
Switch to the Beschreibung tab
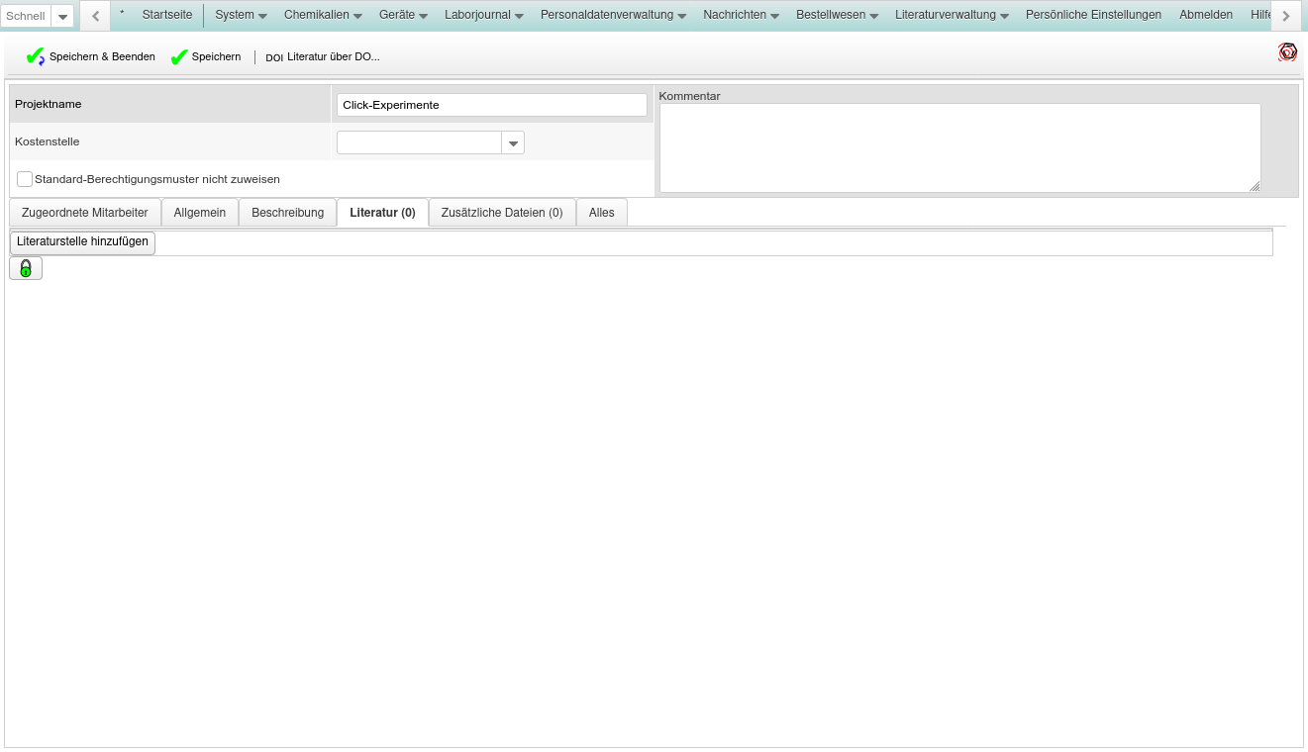click(287, 213)
